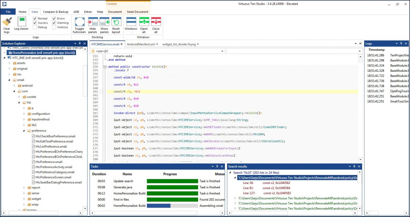Open the Solution Explorer panel options dropdown
The image size is (410, 217).
74,43
